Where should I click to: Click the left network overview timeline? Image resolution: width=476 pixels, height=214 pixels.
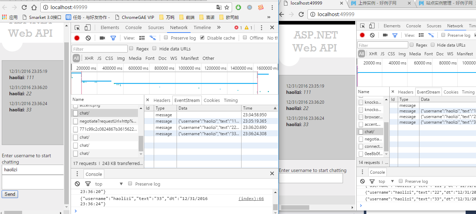click(174, 83)
